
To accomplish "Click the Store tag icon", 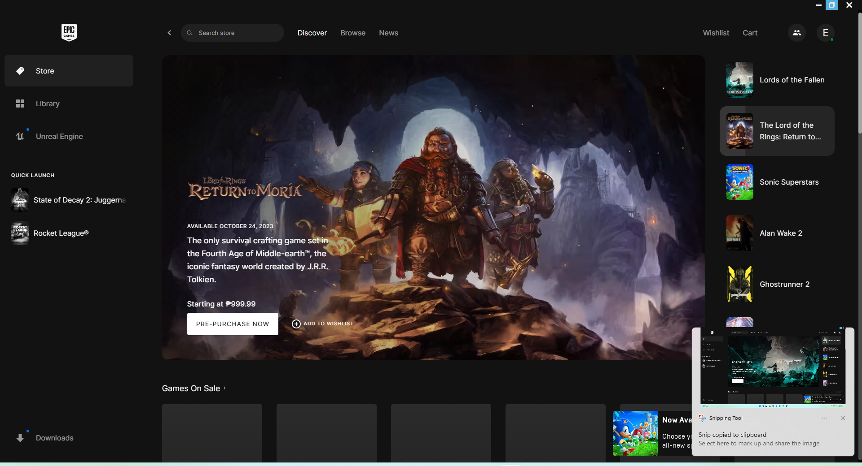I will [20, 71].
